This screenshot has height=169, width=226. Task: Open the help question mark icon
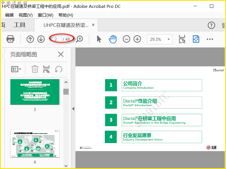tap(211, 25)
